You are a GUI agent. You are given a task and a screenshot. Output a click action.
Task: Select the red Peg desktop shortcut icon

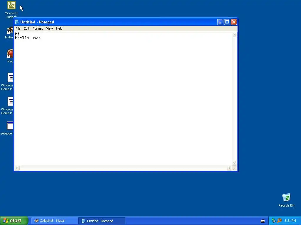click(x=10, y=54)
